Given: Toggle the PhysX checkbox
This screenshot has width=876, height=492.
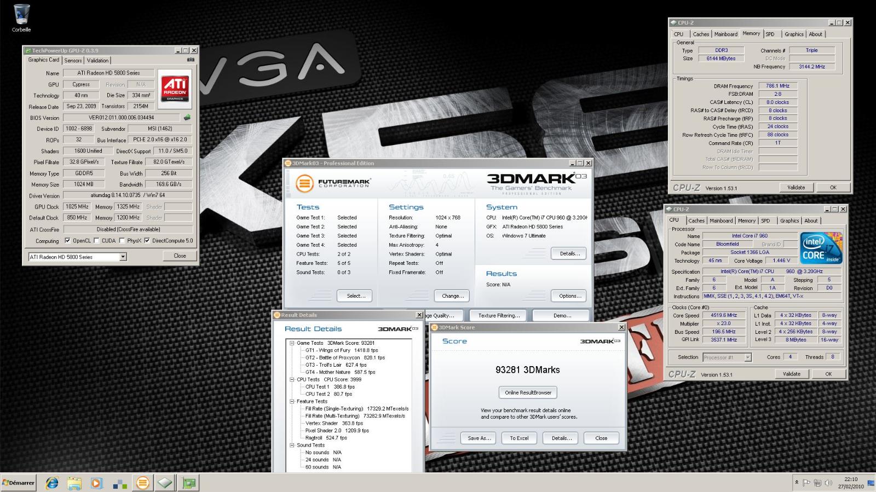Looking at the screenshot, I should click(x=122, y=240).
